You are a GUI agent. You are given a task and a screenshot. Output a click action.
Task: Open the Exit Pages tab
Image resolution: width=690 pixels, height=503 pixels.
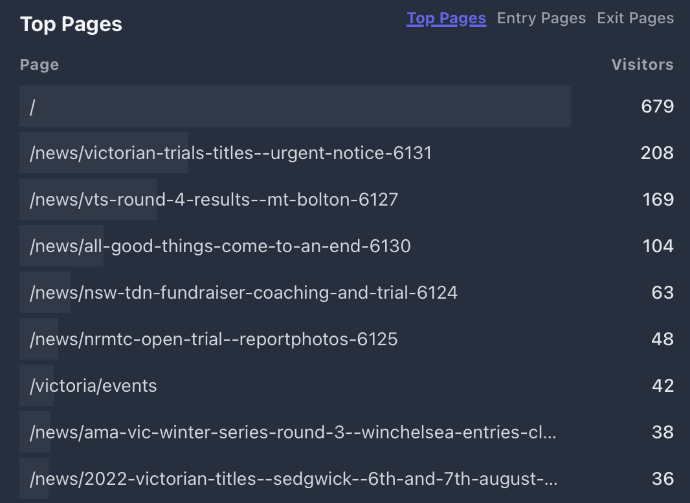pos(636,19)
